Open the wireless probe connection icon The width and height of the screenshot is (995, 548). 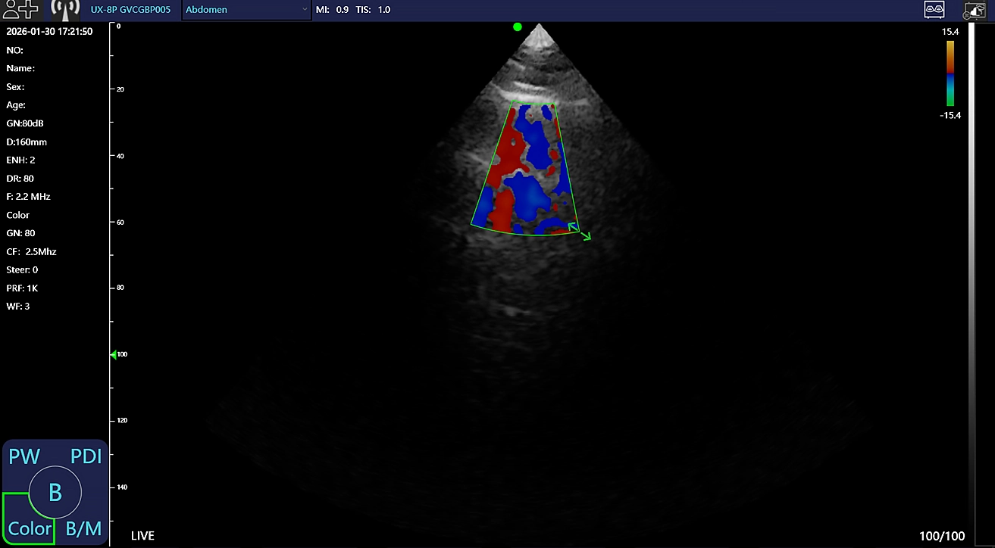pos(65,10)
